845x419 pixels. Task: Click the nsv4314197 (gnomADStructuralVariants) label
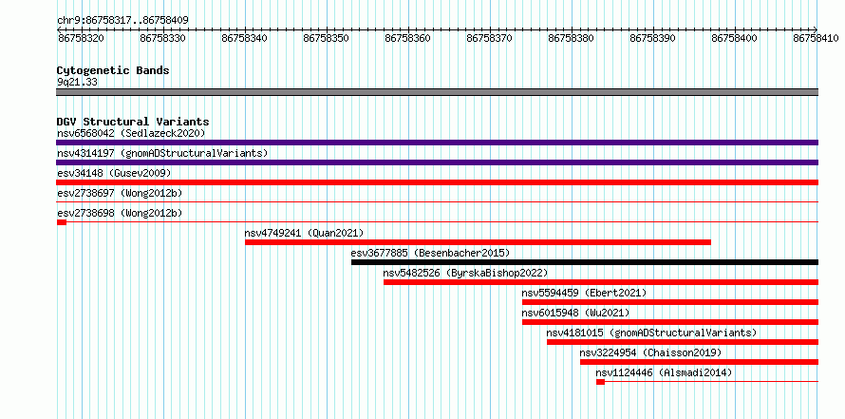coord(162,153)
